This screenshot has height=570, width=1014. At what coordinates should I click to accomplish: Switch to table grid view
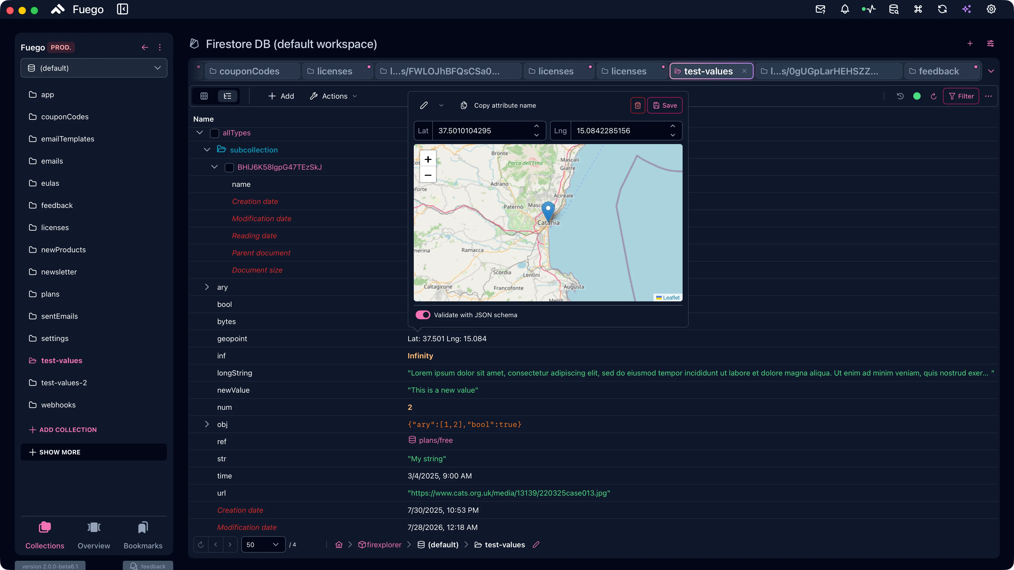tap(204, 96)
